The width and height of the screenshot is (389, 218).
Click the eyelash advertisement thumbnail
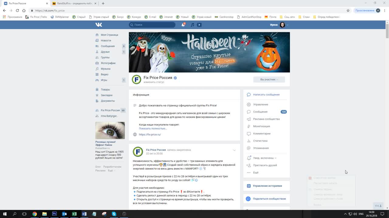[x=110, y=130]
